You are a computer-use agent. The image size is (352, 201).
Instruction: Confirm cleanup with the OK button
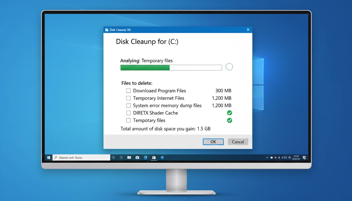[x=213, y=142]
